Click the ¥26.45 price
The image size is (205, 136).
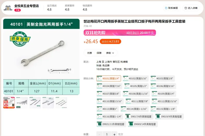click(x=91, y=41)
